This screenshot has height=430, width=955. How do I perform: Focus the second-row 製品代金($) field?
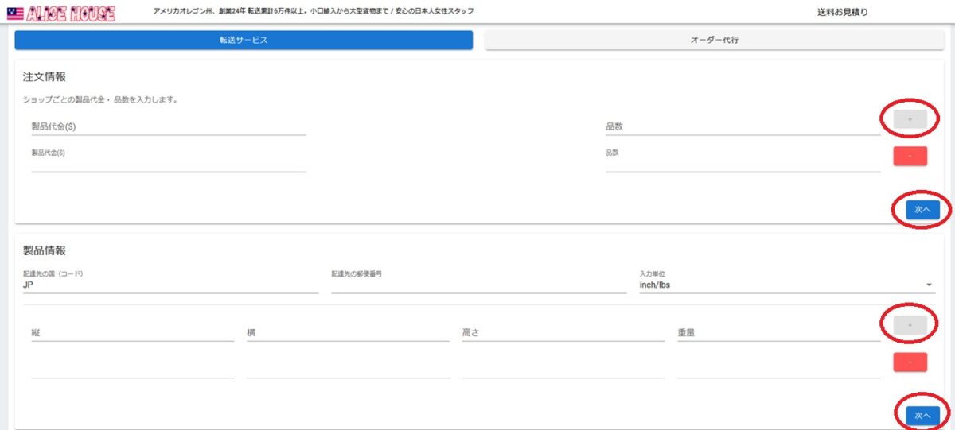pyautogui.click(x=168, y=164)
